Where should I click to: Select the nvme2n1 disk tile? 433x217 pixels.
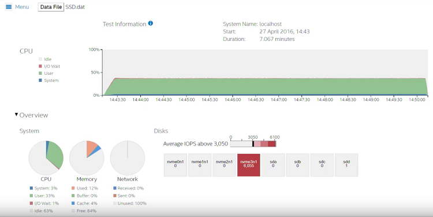(x=224, y=165)
